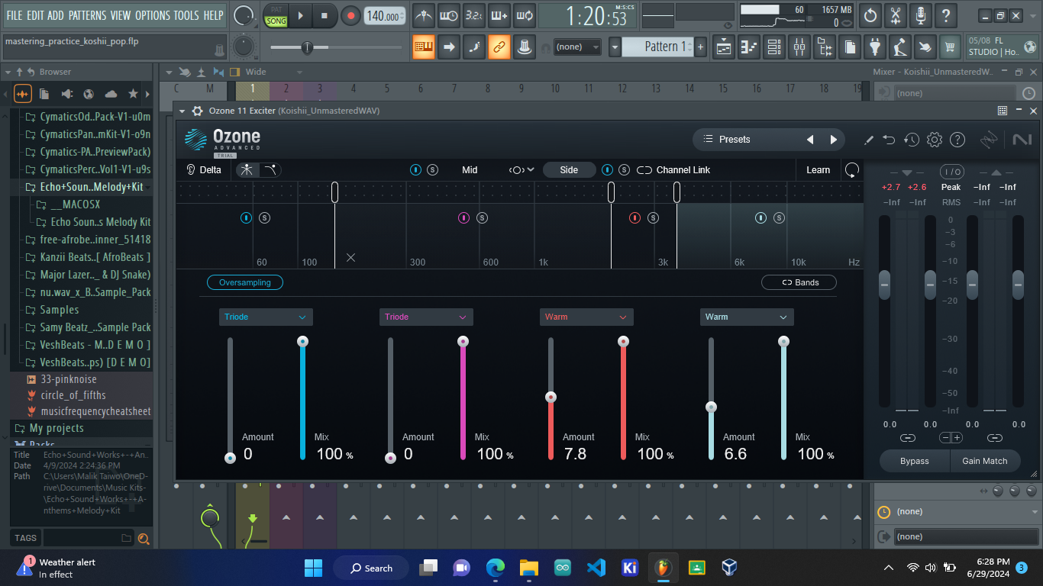Toggle the Bands link button
Image resolution: width=1043 pixels, height=586 pixels.
[799, 282]
